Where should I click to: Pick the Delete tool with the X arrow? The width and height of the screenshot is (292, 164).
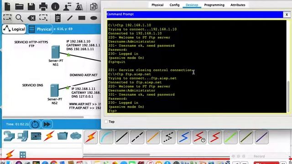pyautogui.click(x=31, y=18)
